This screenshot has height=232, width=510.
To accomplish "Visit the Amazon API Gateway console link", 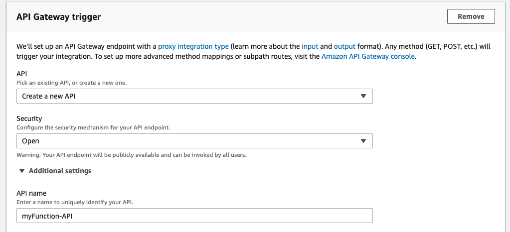I will pyautogui.click(x=368, y=56).
